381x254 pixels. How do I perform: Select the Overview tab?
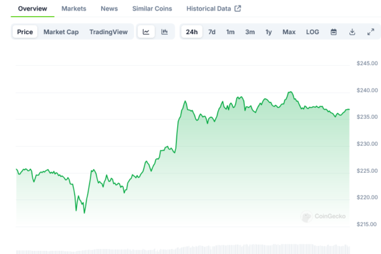click(33, 9)
